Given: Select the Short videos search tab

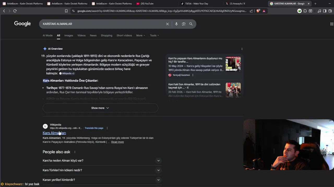Looking at the screenshot, I should (124, 35).
